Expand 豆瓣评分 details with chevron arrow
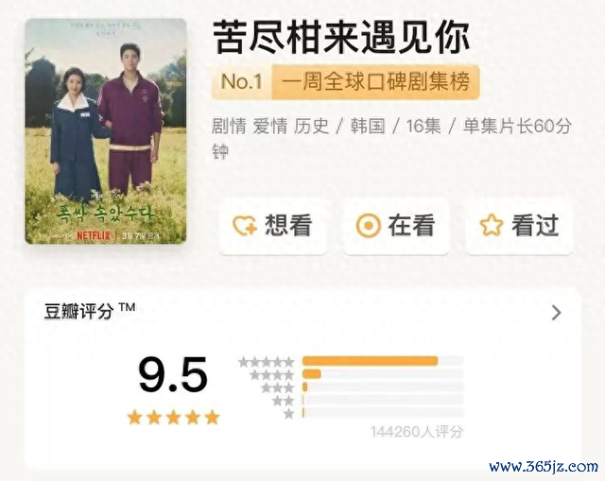 pyautogui.click(x=556, y=313)
